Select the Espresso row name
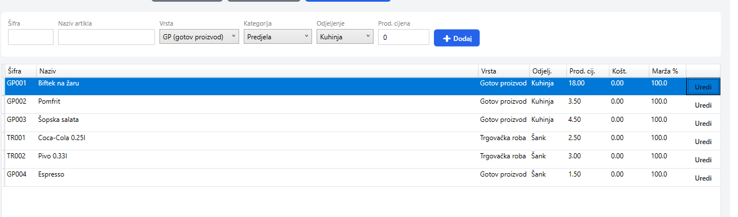Viewport: 738px width, 217px height. click(x=51, y=174)
